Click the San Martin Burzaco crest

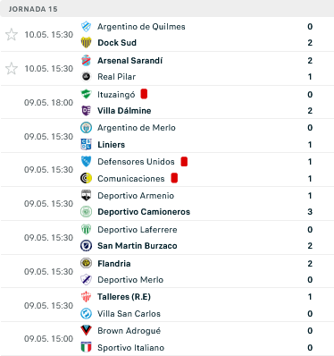(x=86, y=246)
